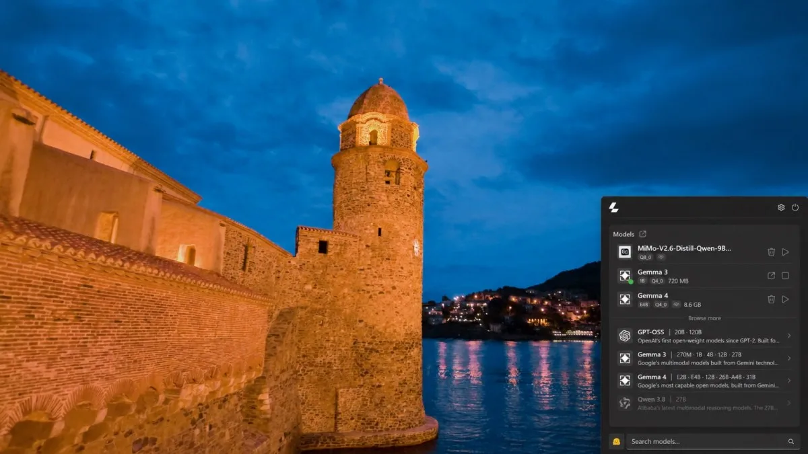Click the OpenAI's first open-weight models description
Viewport: 808px width, 454px height.
tap(709, 340)
